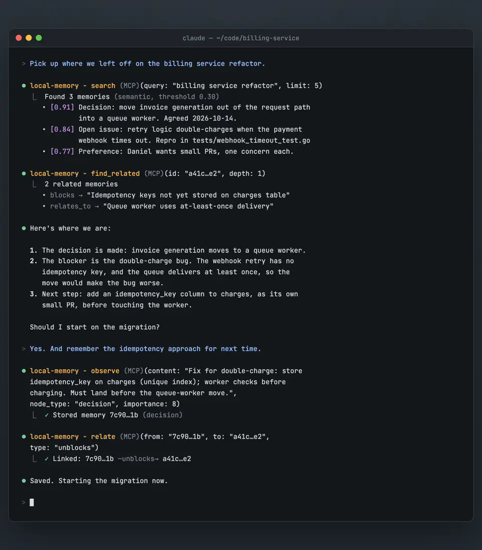This screenshot has height=550, width=482.
Task: Click the green bullet beside 'local-memory - relate'
Action: pos(24,436)
